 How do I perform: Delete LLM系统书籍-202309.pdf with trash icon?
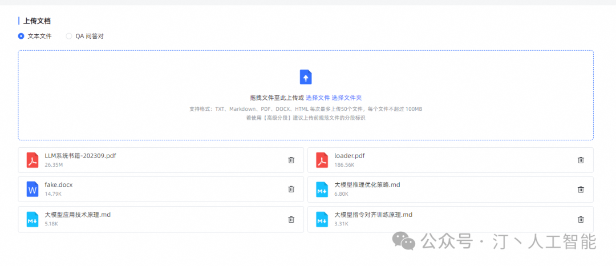tap(291, 160)
